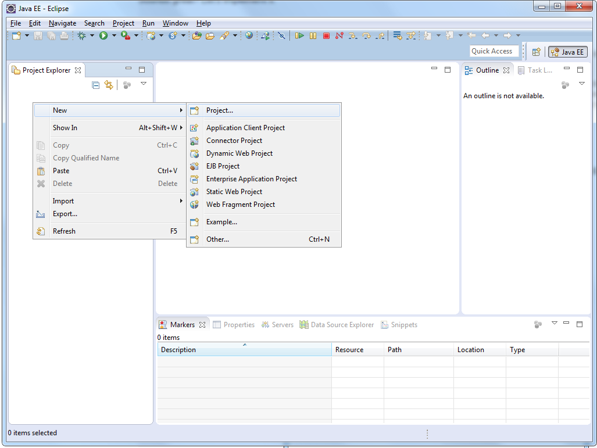The height and width of the screenshot is (448, 597).
Task: Sort by the Description column header
Action: point(244,350)
